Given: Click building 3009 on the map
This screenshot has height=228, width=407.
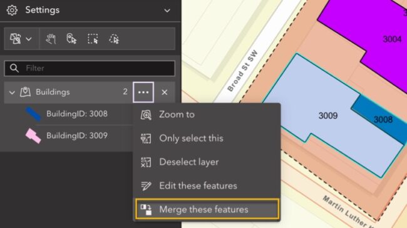Looking at the screenshot, I should tap(328, 116).
